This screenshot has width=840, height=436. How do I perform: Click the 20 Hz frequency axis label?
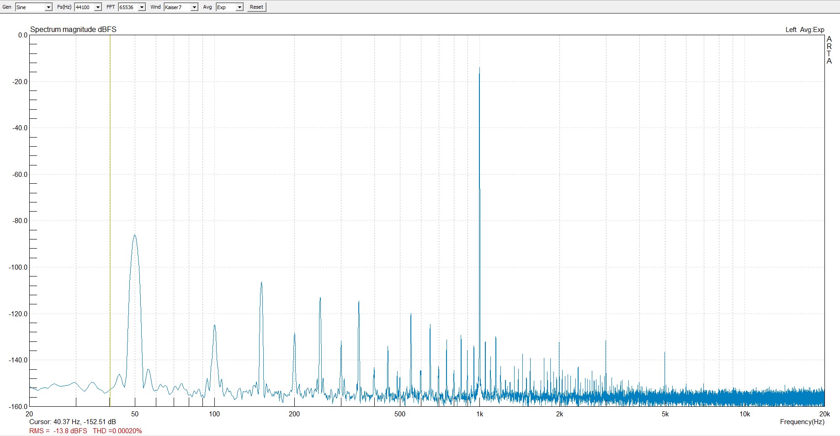[29, 414]
